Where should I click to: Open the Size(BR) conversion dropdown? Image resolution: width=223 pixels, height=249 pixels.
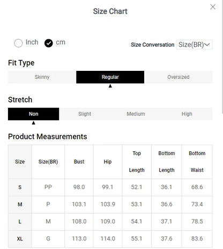(194, 45)
